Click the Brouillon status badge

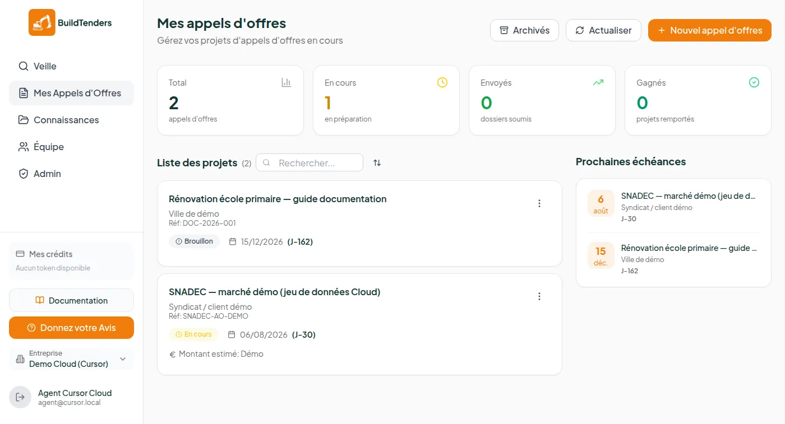(193, 241)
